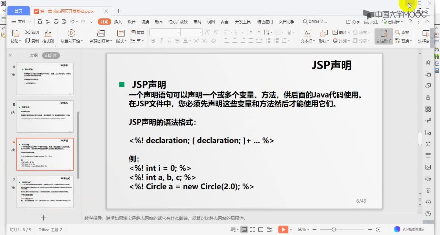Open the Section (节) dropdown
The height and width of the screenshot is (235, 440).
coord(138,41)
